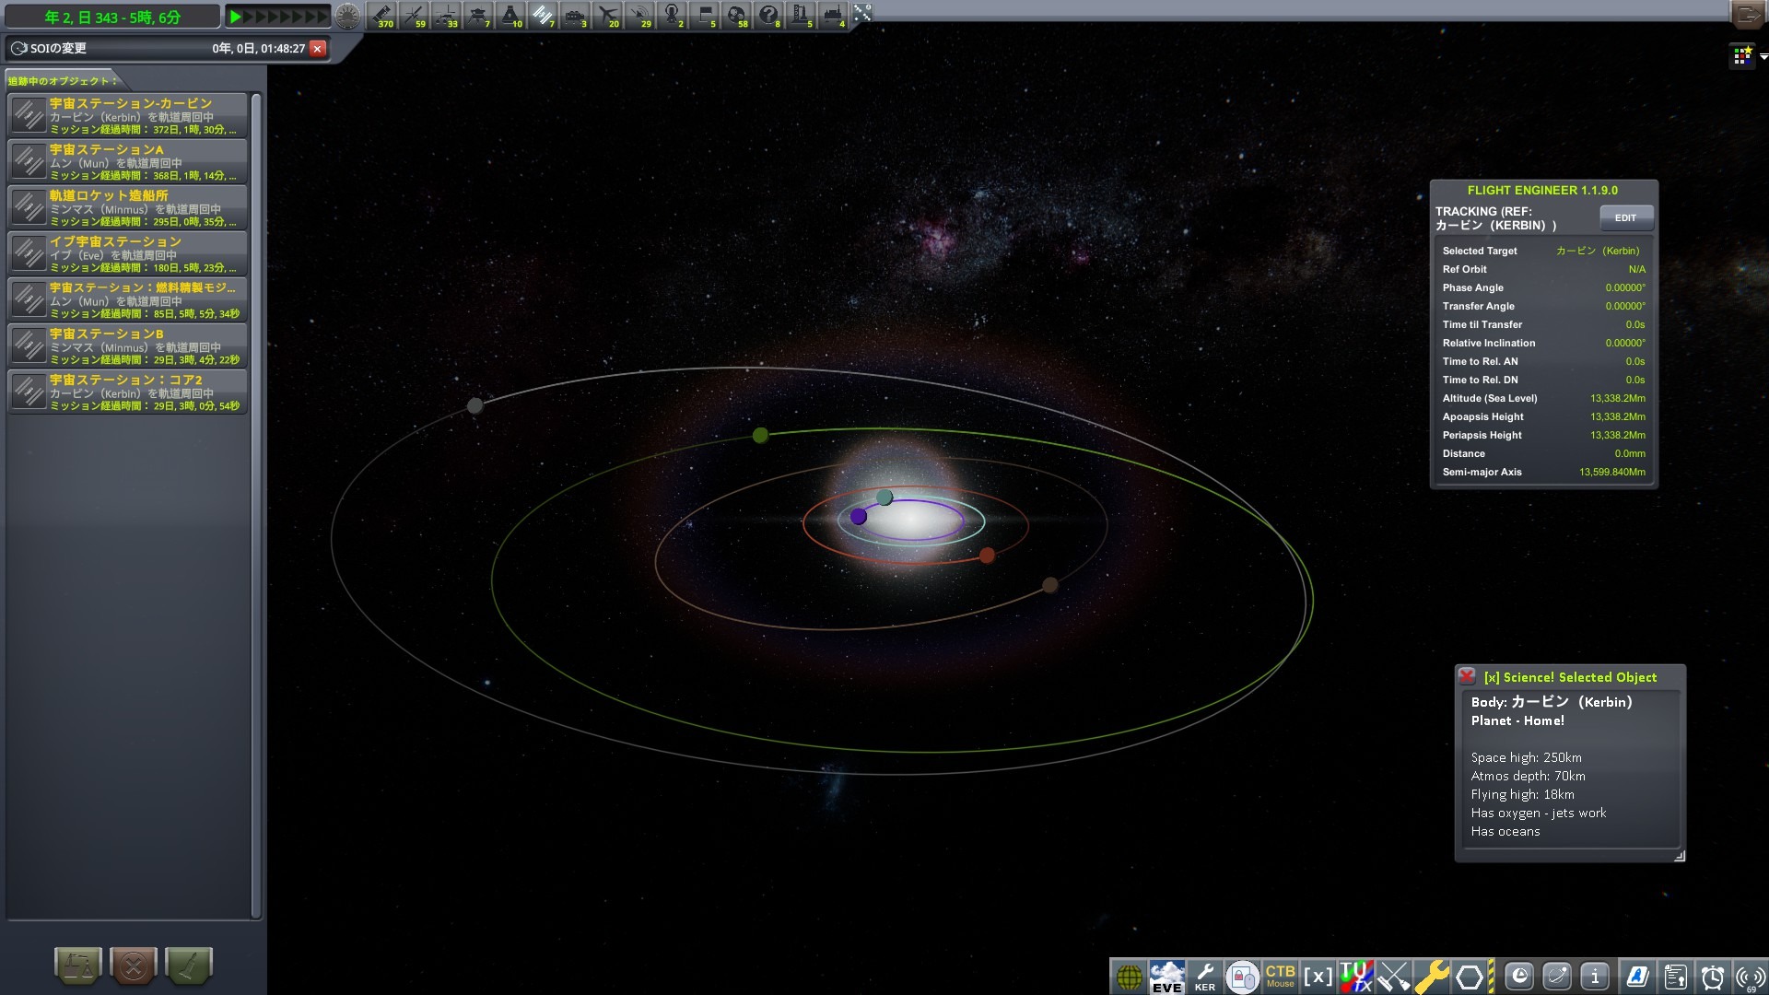This screenshot has height=995, width=1769.
Task: Click EDIT in the Flight Engineer panel
Action: [1625, 218]
